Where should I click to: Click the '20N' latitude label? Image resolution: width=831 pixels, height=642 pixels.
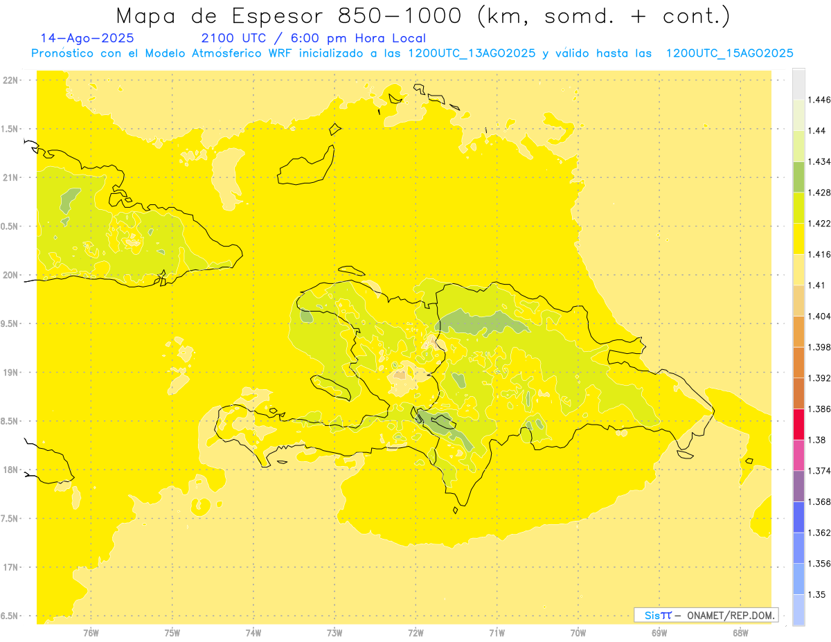[10, 275]
